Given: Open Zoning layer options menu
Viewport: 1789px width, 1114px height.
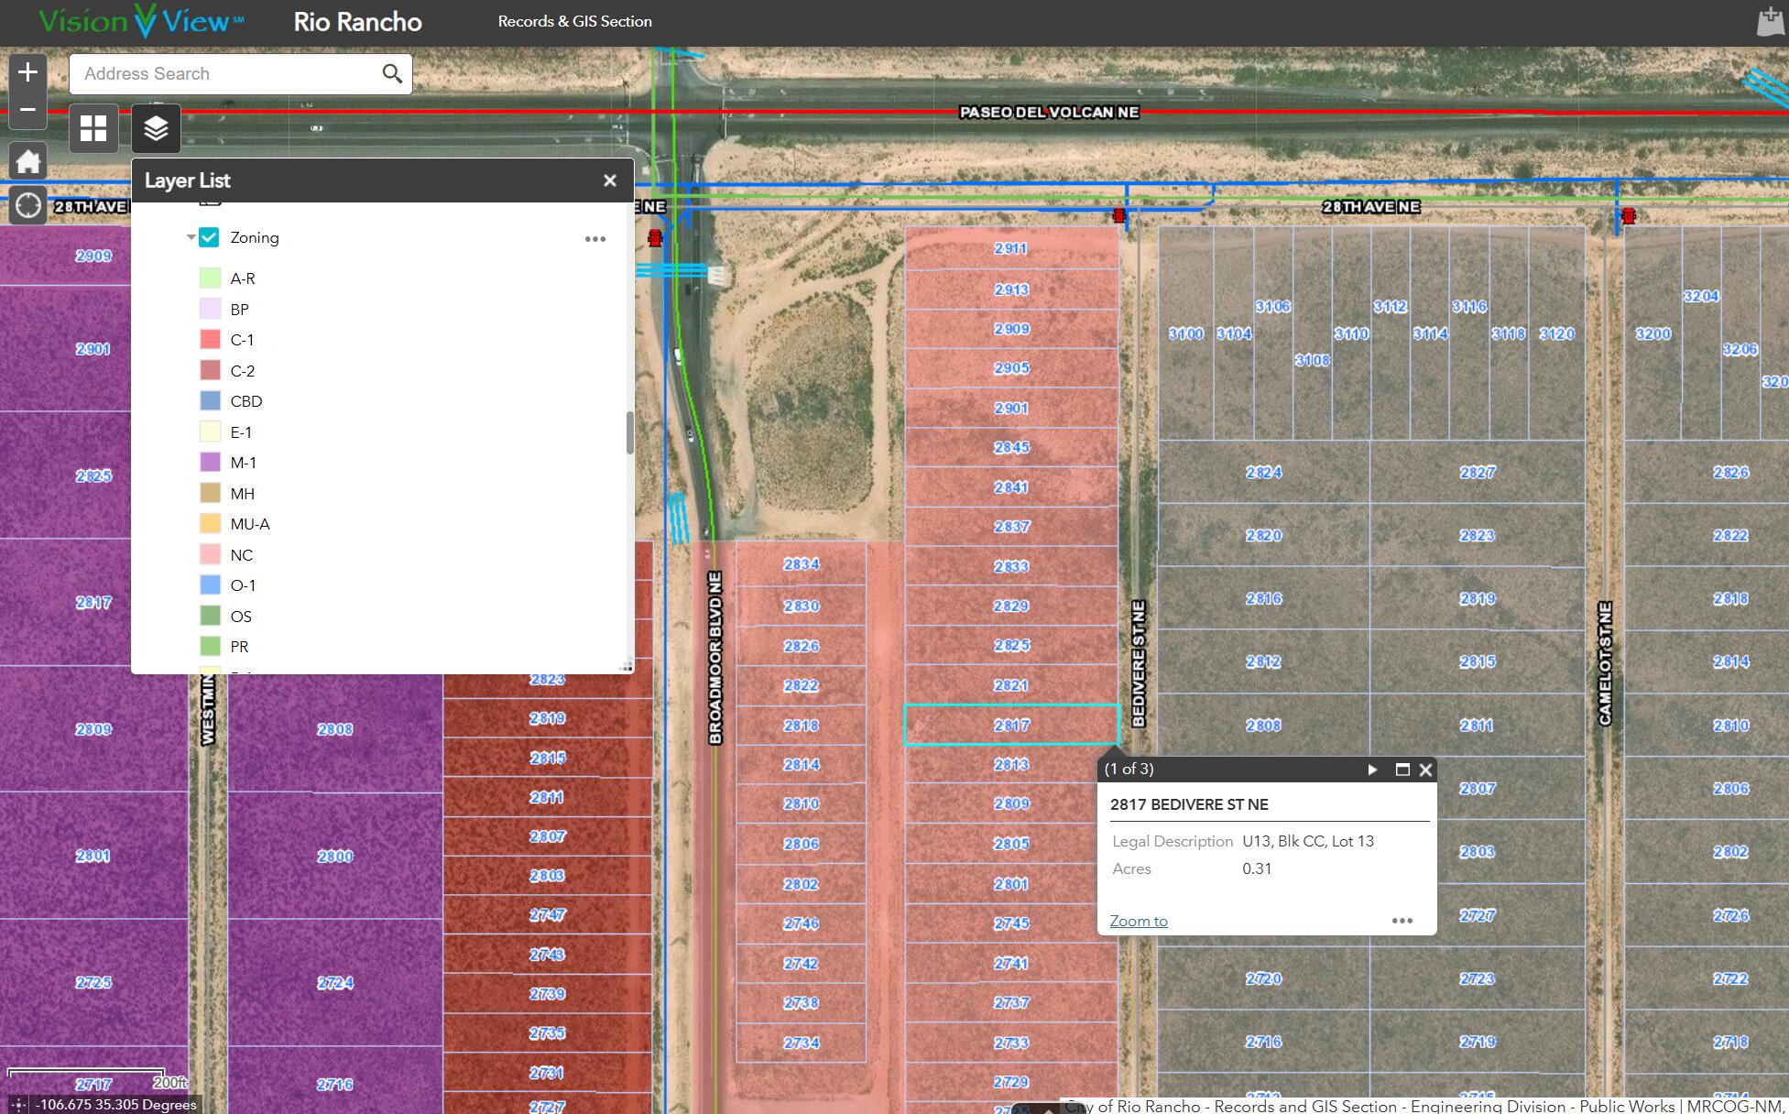Looking at the screenshot, I should pyautogui.click(x=595, y=239).
